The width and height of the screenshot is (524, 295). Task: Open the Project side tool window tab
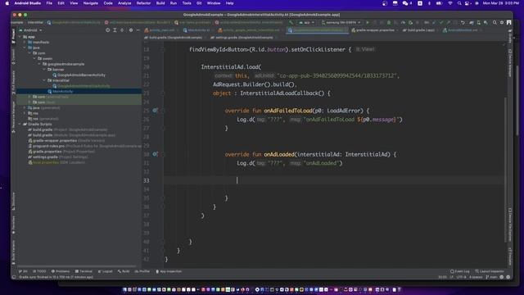coord(13,36)
